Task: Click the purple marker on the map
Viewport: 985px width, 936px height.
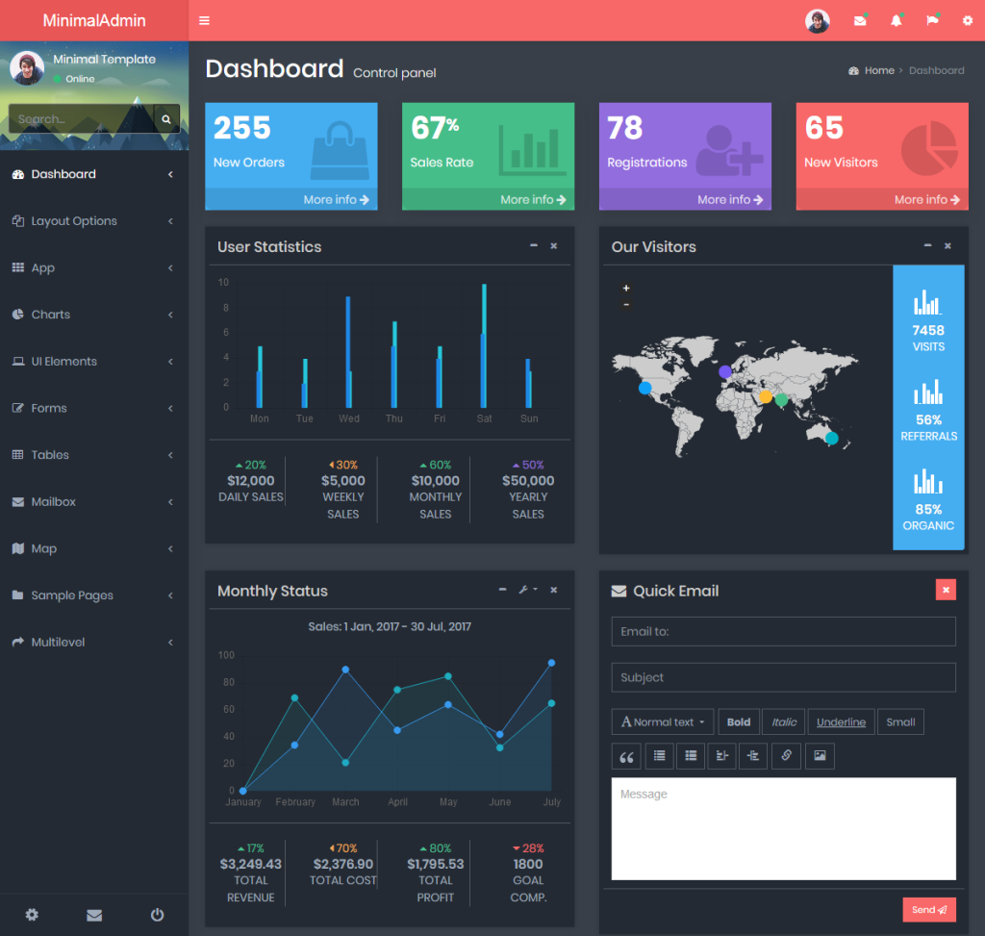Action: pyautogui.click(x=725, y=372)
